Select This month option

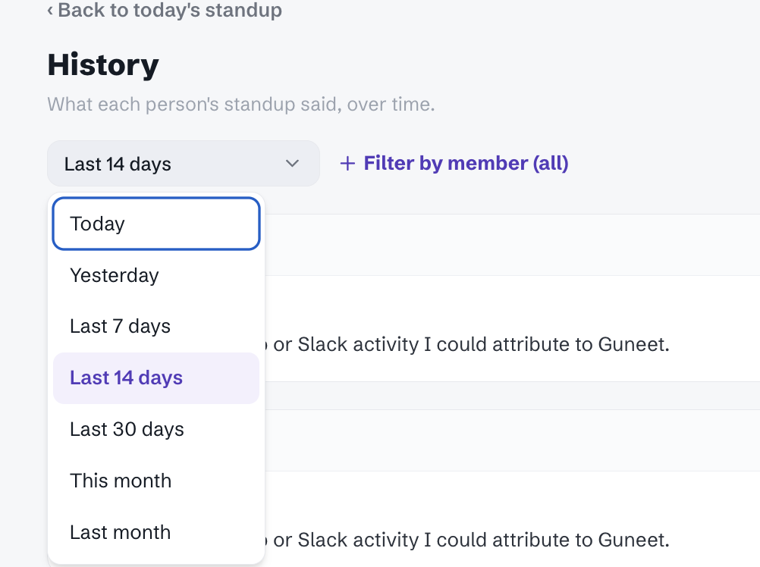(156, 481)
